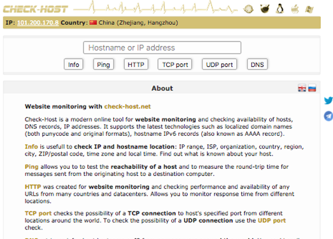This screenshot has height=239, width=333.
Task: Open the Twitter share icon
Action: pyautogui.click(x=329, y=100)
